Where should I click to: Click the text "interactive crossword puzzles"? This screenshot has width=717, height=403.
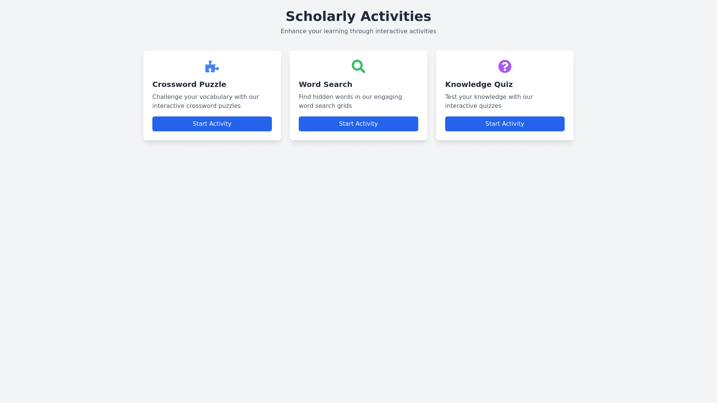pyautogui.click(x=196, y=106)
